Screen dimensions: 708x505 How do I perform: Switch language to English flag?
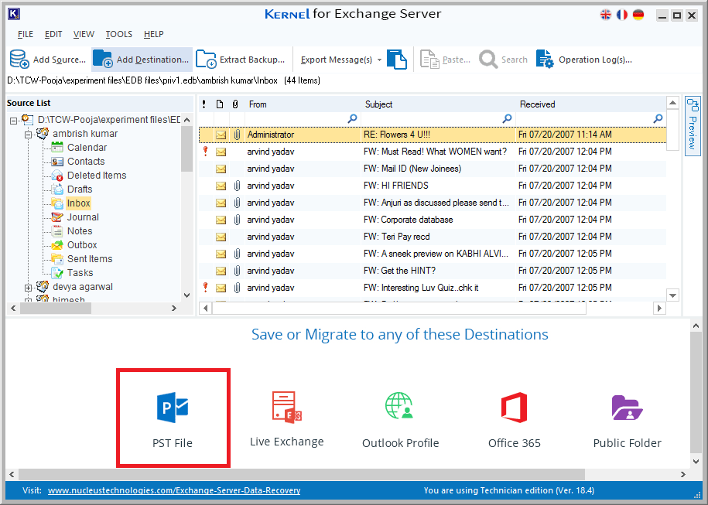(606, 15)
